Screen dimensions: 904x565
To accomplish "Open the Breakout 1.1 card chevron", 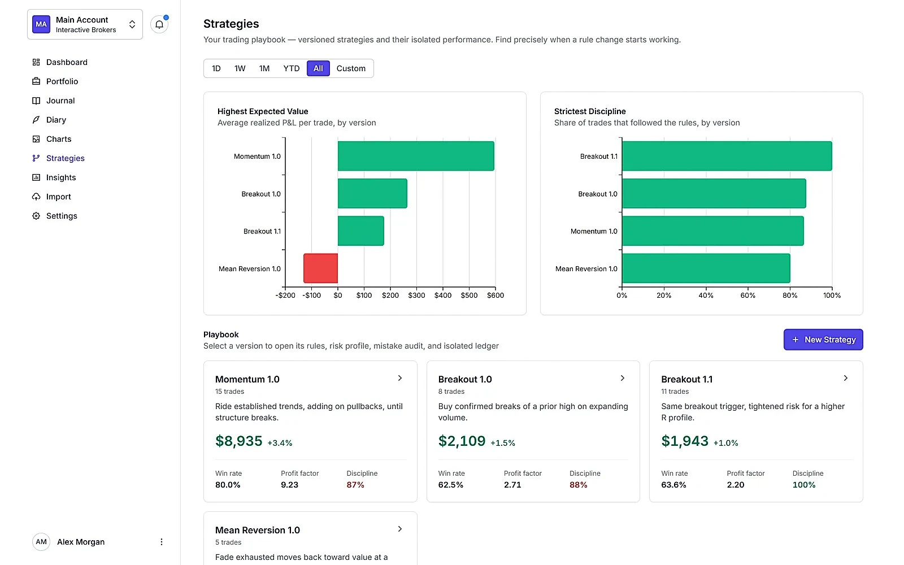I will tap(846, 378).
